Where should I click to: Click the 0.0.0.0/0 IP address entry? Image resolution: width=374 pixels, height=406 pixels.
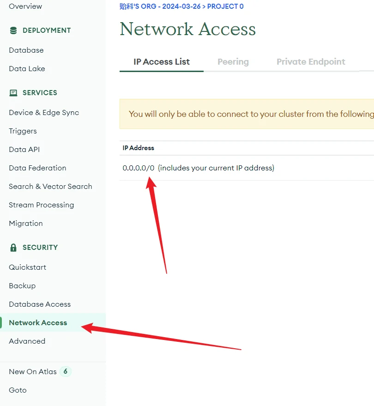click(x=139, y=168)
